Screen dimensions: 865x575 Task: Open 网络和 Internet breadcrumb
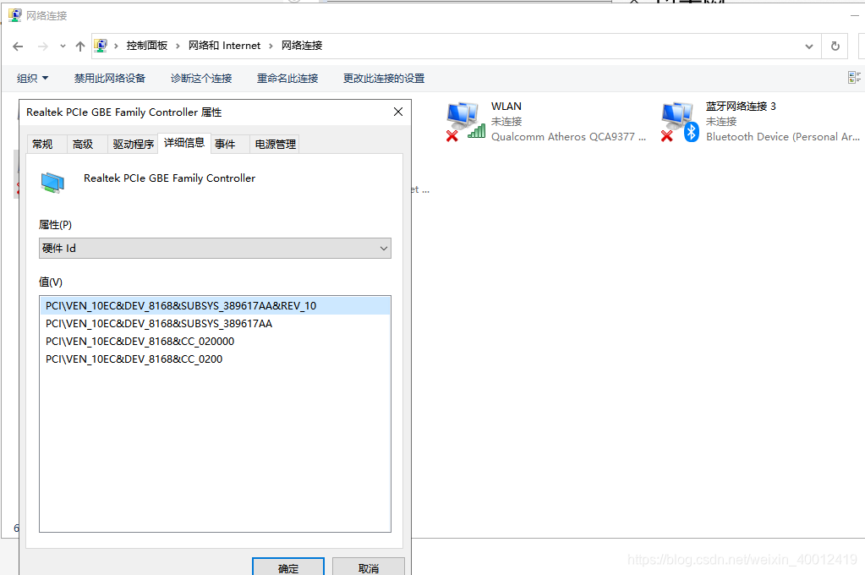click(224, 46)
